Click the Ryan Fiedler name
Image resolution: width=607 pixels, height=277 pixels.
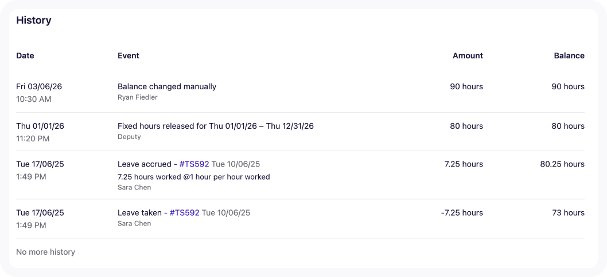tap(138, 97)
